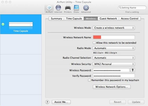The width and height of the screenshot is (148, 106).
Task: Click the Assist Me button
Action: coord(61,102)
